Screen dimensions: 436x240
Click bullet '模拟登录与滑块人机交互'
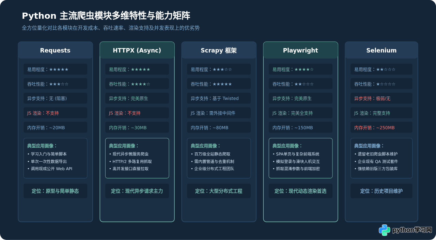pyautogui.click(x=296, y=162)
